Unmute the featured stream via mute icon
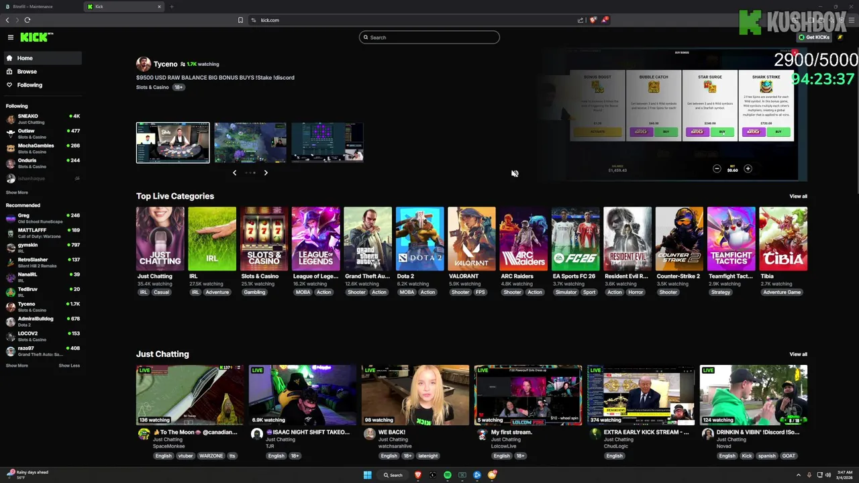Image resolution: width=859 pixels, height=483 pixels. click(x=515, y=174)
